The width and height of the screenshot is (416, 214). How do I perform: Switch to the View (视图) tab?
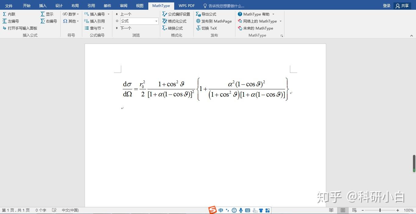pos(139,6)
